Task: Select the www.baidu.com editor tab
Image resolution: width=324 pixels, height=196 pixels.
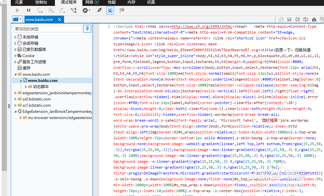Action: click(39, 20)
